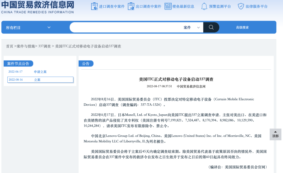Open 预警监测平台 link
This screenshot has width=283, height=173.
click(220, 7)
